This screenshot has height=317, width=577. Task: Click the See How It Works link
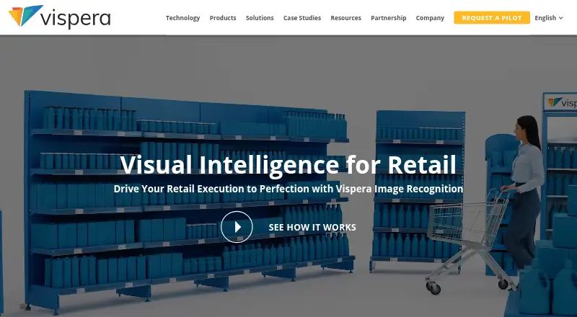coord(312,227)
